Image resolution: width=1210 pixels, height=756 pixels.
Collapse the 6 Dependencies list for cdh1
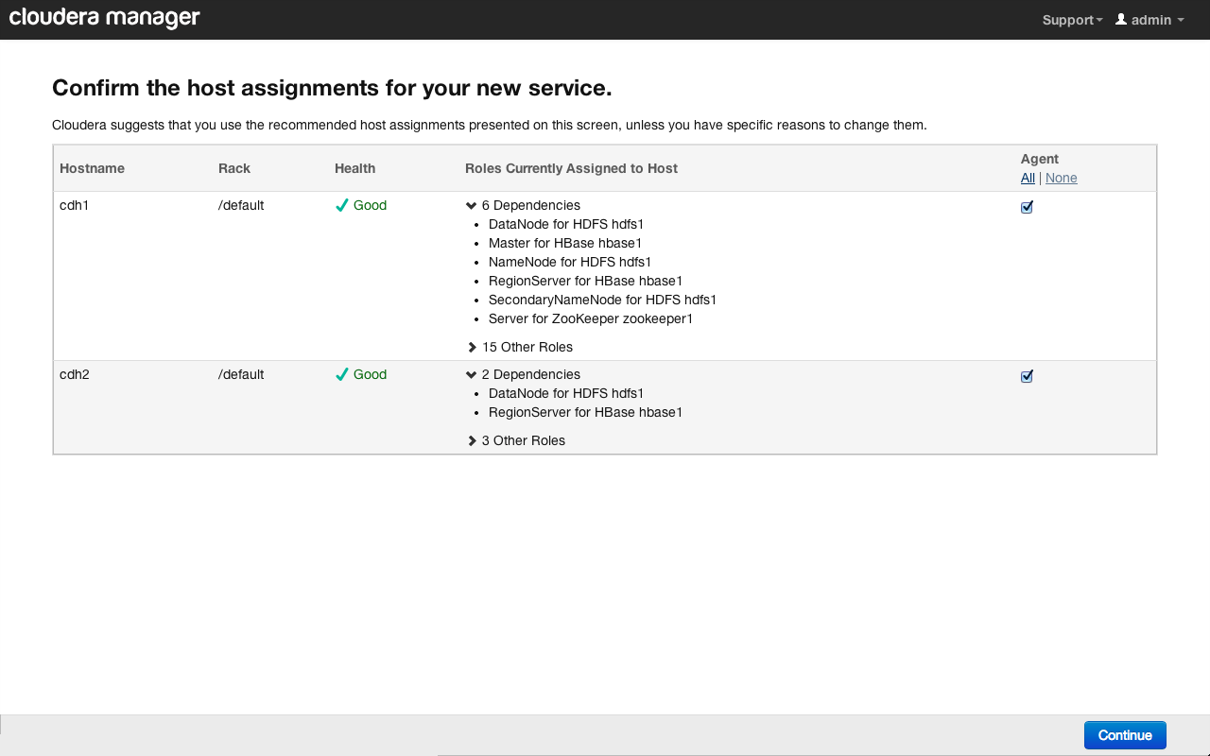tap(472, 205)
